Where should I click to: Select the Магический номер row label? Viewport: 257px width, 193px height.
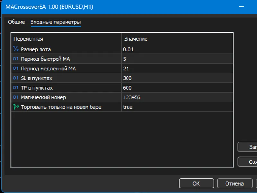(43, 97)
